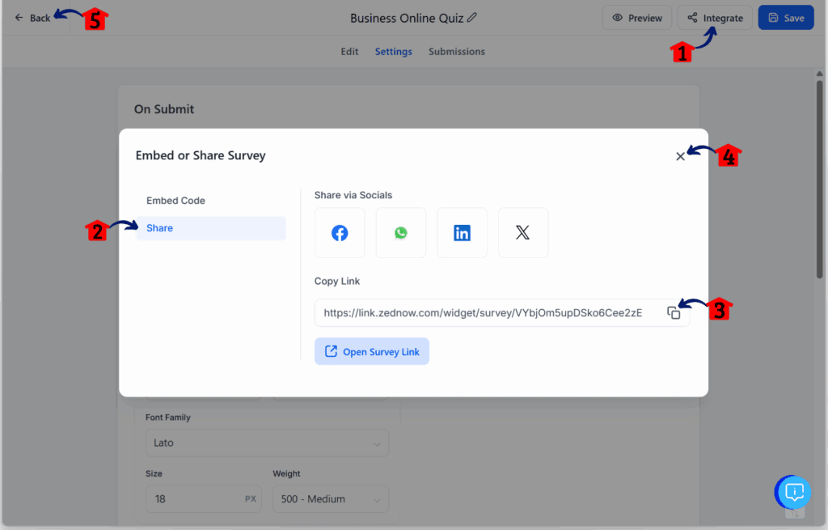Select the Share option in dialog
828x530 pixels.
pos(211,227)
